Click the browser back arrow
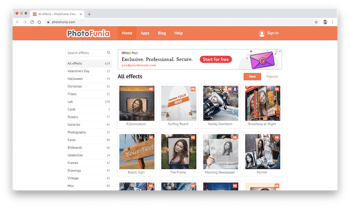This screenshot has width=350, height=207. click(18, 22)
